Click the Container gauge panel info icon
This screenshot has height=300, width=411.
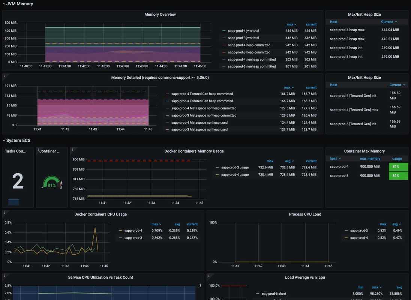click(38, 150)
